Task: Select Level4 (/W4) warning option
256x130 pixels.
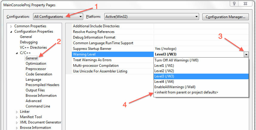Action: pyautogui.click(x=164, y=82)
